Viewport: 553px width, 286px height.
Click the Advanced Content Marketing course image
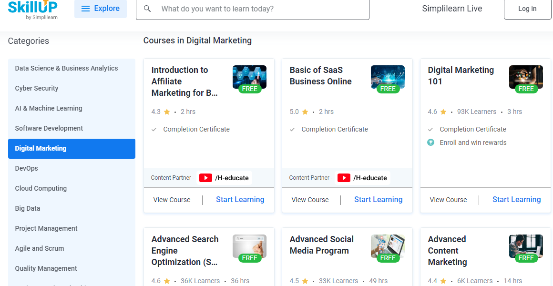point(526,246)
